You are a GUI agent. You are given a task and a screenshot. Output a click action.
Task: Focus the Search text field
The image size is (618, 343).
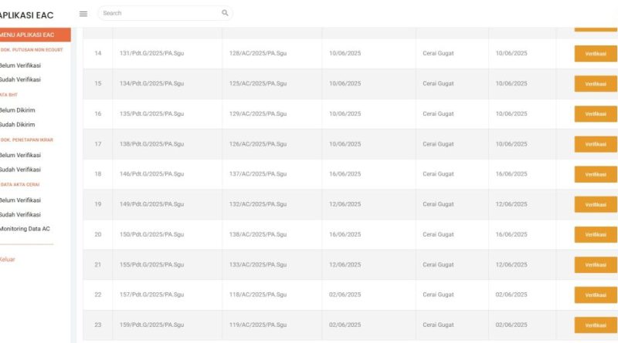pos(160,13)
